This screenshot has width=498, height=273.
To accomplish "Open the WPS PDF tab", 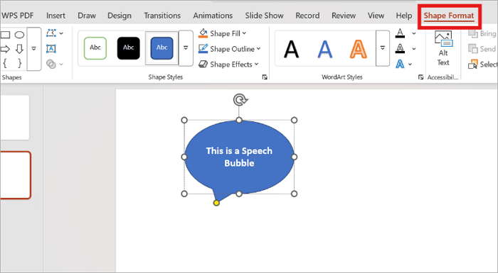I will [x=18, y=16].
